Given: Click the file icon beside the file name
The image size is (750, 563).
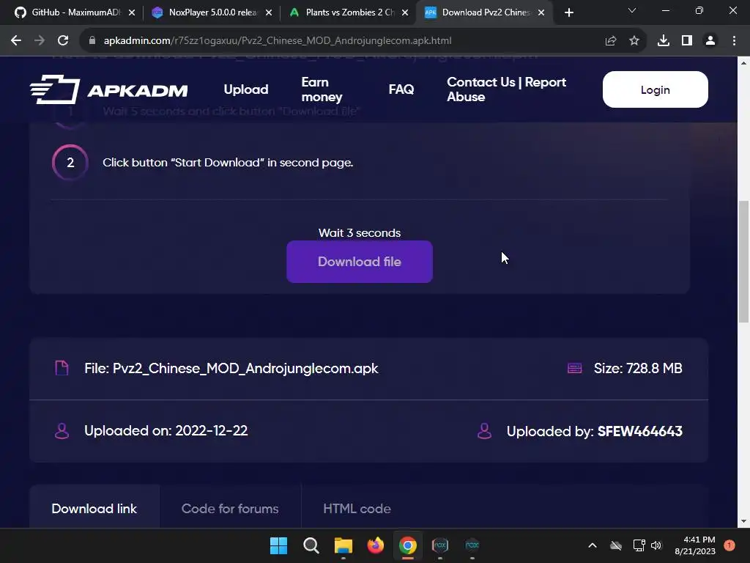Looking at the screenshot, I should point(62,368).
